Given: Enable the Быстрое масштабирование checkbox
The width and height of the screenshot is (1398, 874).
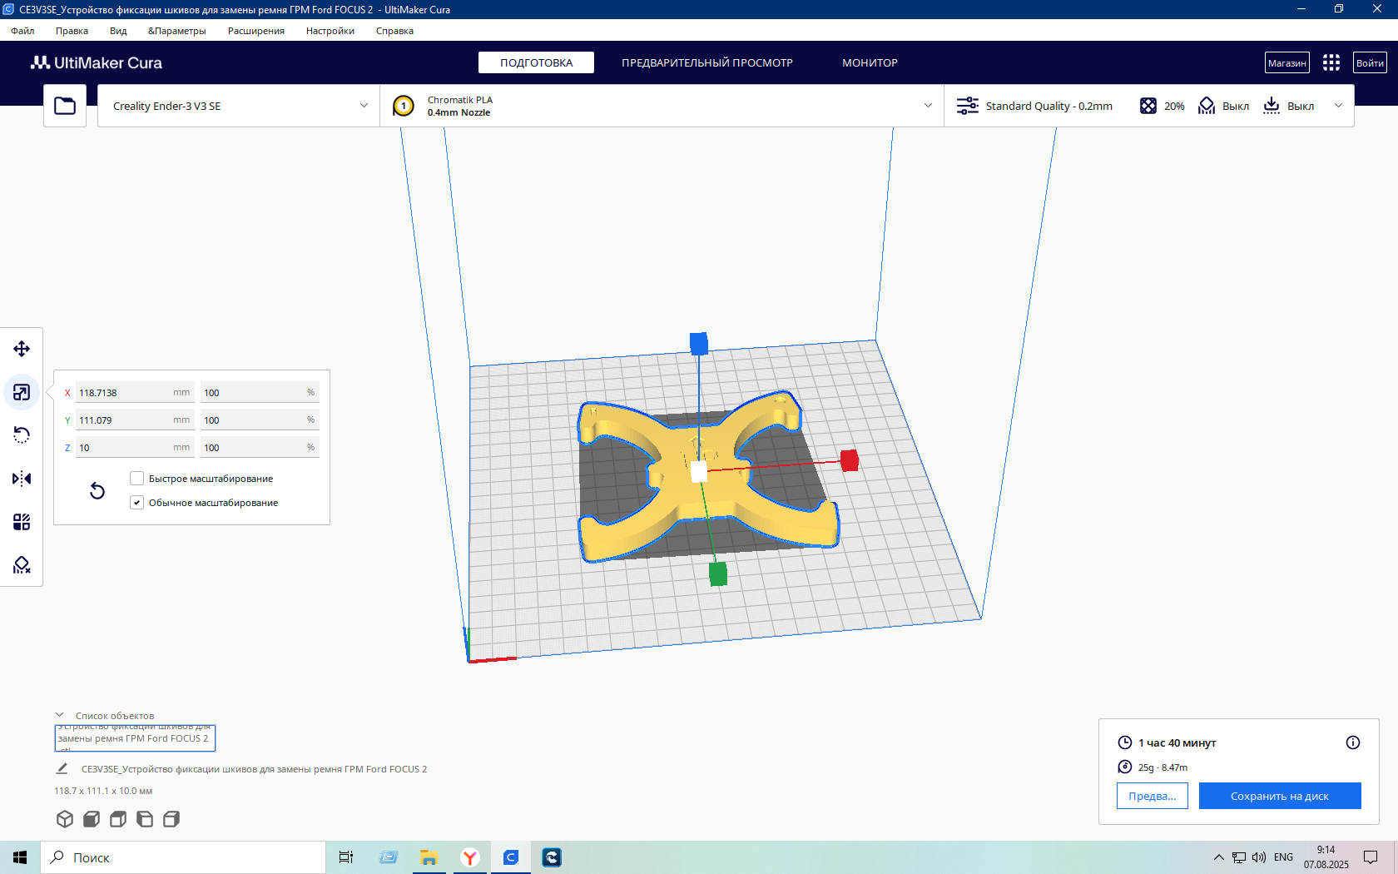Looking at the screenshot, I should tap(137, 479).
